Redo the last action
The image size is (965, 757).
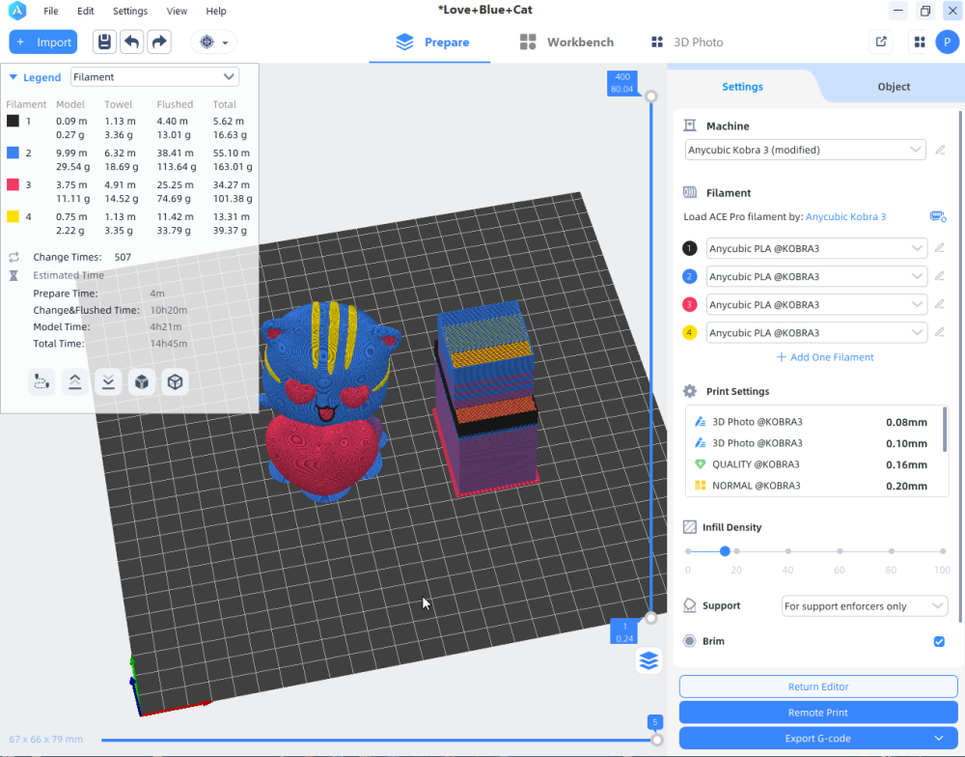(x=159, y=42)
